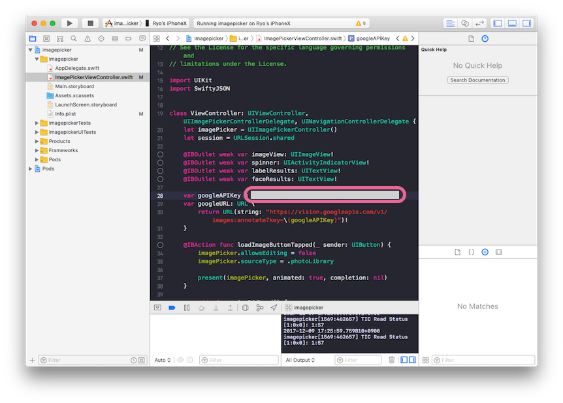
Task: Click the warnings count in activity bar
Action: click(x=361, y=24)
